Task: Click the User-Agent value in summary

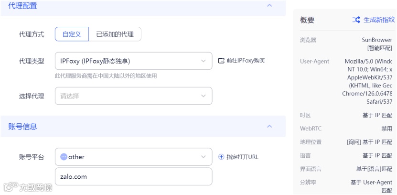Action: click(368, 81)
